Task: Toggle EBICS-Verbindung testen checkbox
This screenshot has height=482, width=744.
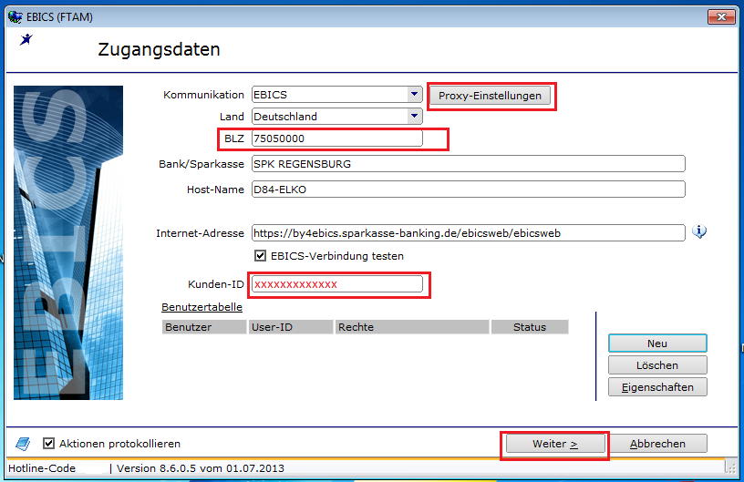Action: point(260,256)
